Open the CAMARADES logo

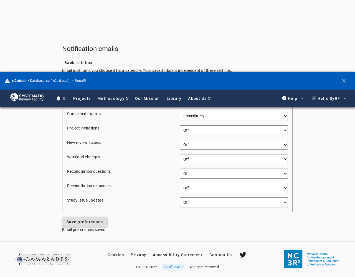point(43,259)
